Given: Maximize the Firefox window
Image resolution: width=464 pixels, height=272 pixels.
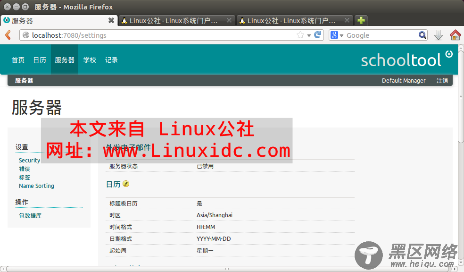Looking at the screenshot, I should tap(25, 6).
